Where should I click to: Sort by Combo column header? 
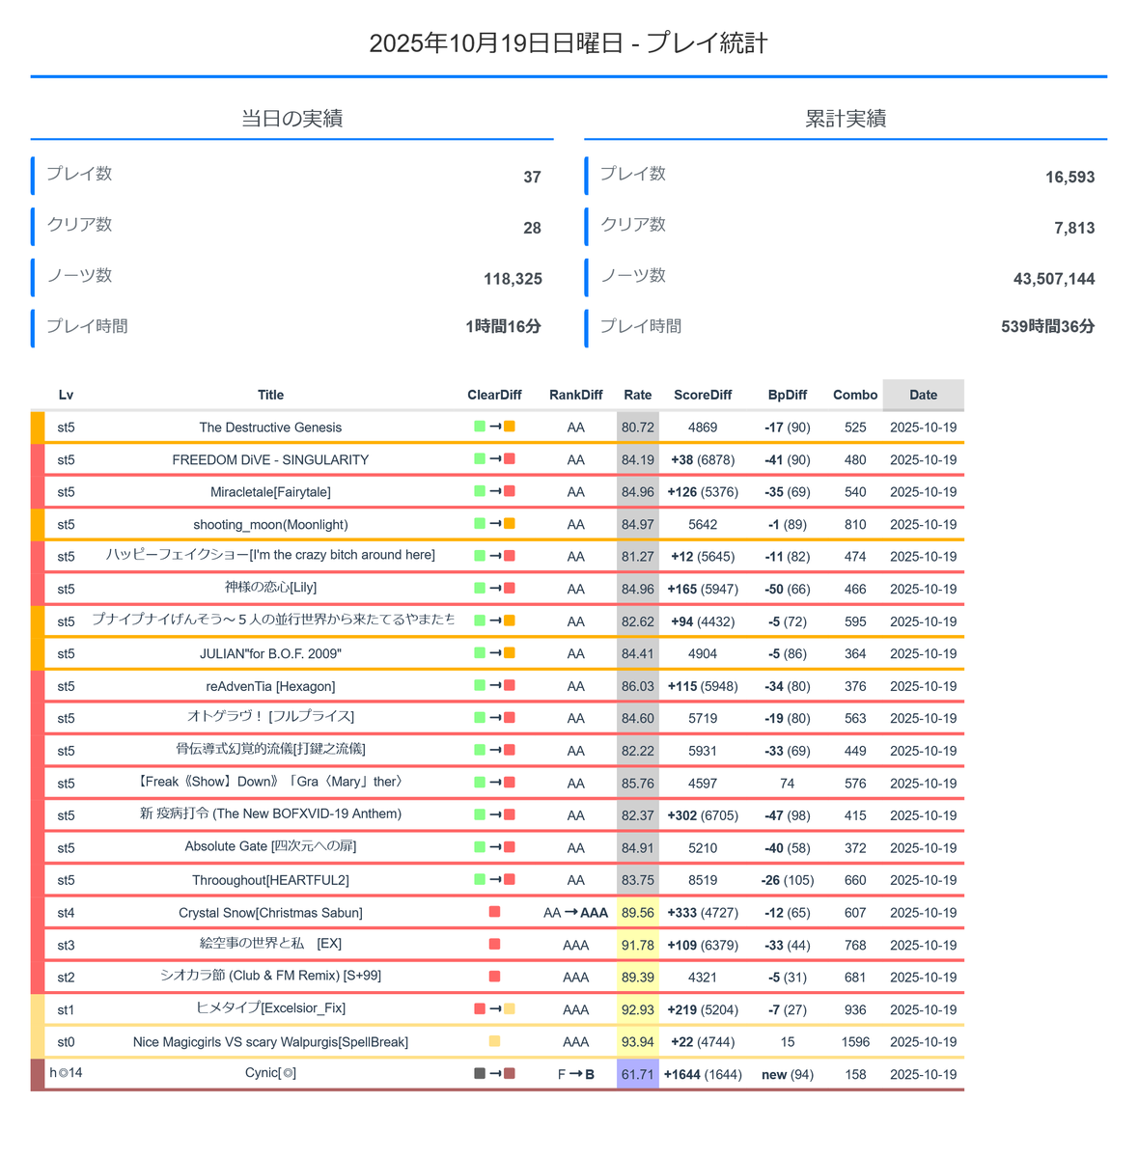tap(855, 395)
